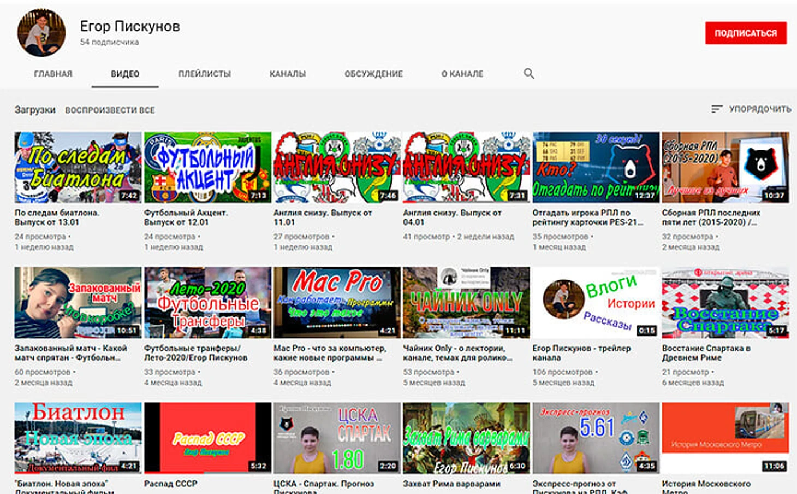This screenshot has height=494, width=797.
Task: Open the Плейлисты tab
Action: pos(204,74)
